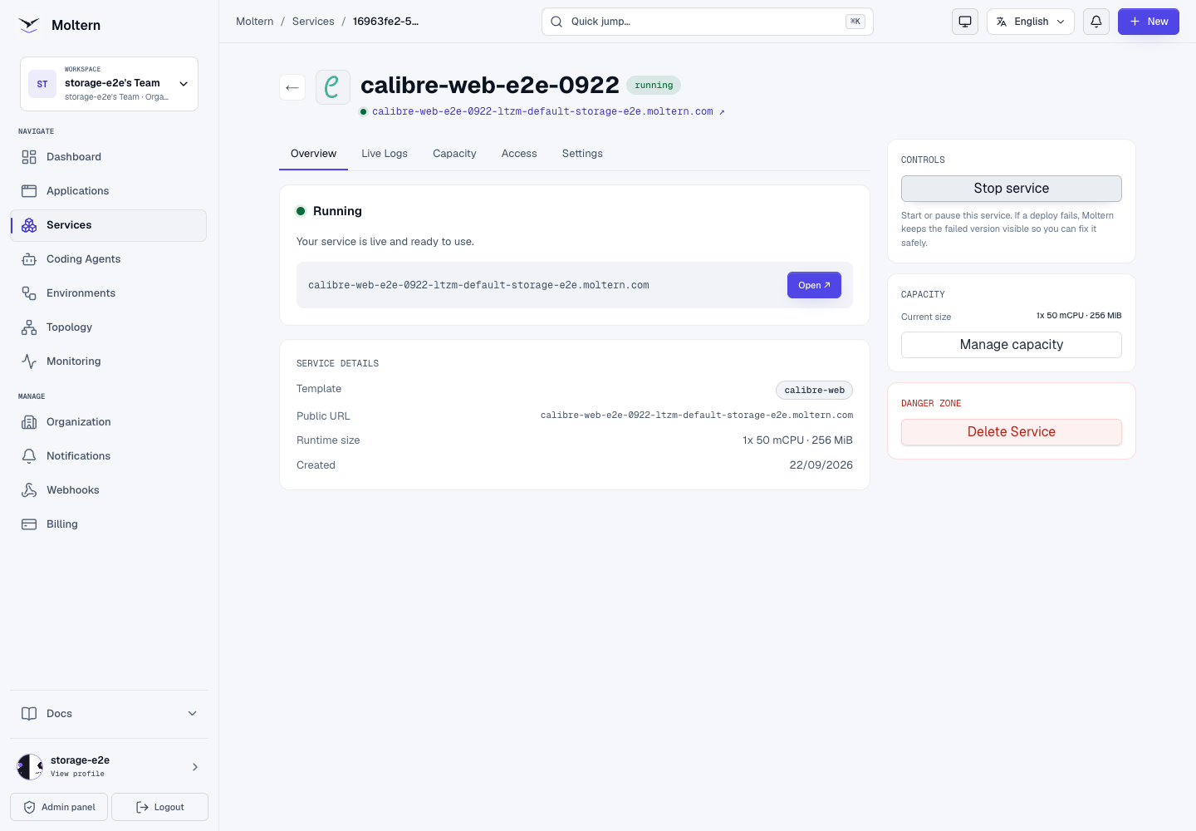Viewport: 1196px width, 831px height.
Task: Click the Logout button
Action: 159,807
